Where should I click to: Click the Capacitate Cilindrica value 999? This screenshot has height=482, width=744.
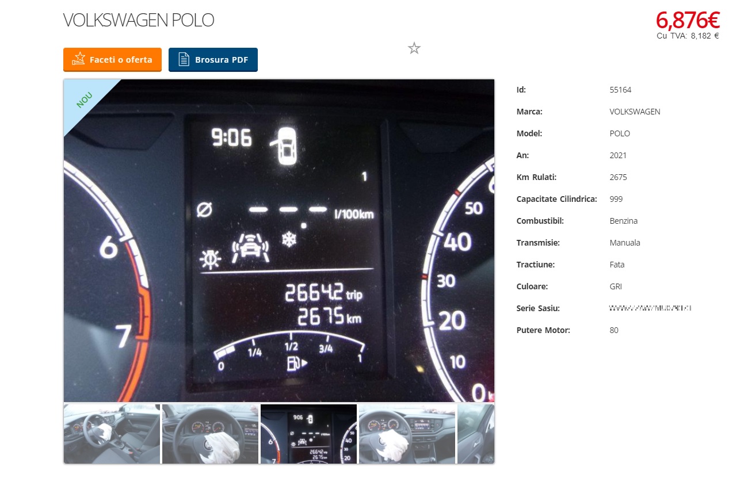point(616,199)
